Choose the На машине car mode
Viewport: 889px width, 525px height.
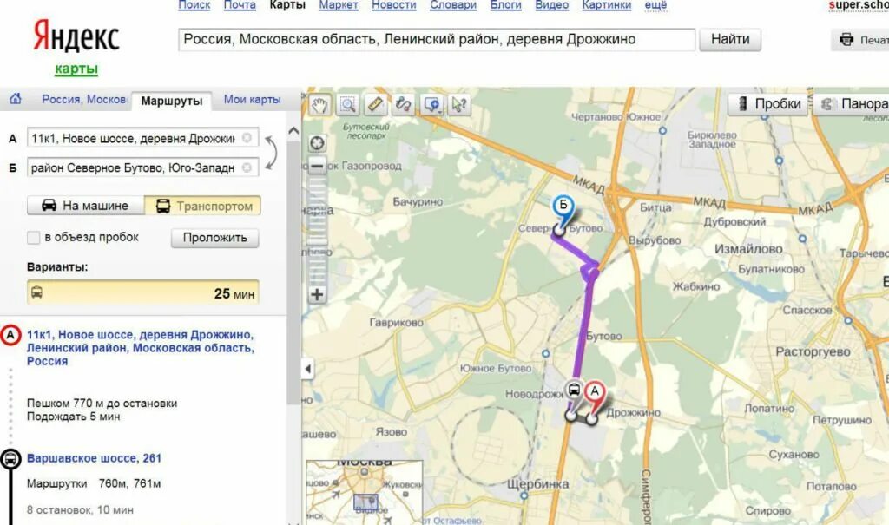[86, 206]
